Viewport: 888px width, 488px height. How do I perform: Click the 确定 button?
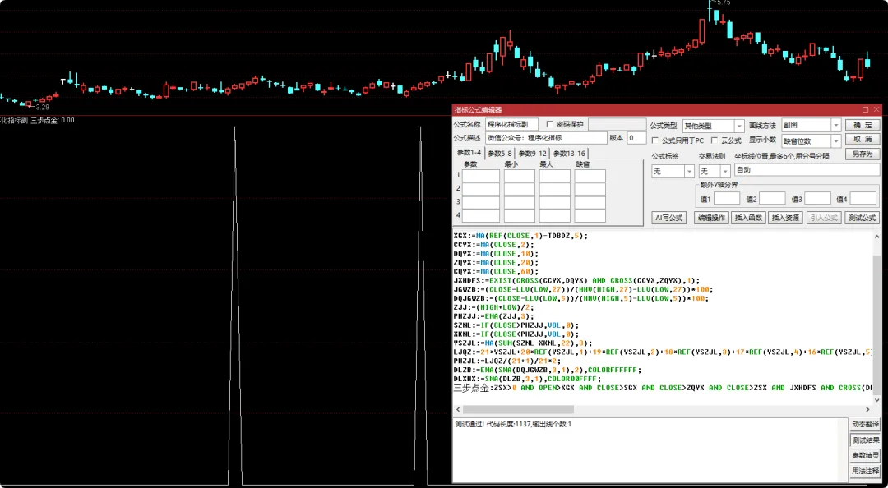coord(863,125)
